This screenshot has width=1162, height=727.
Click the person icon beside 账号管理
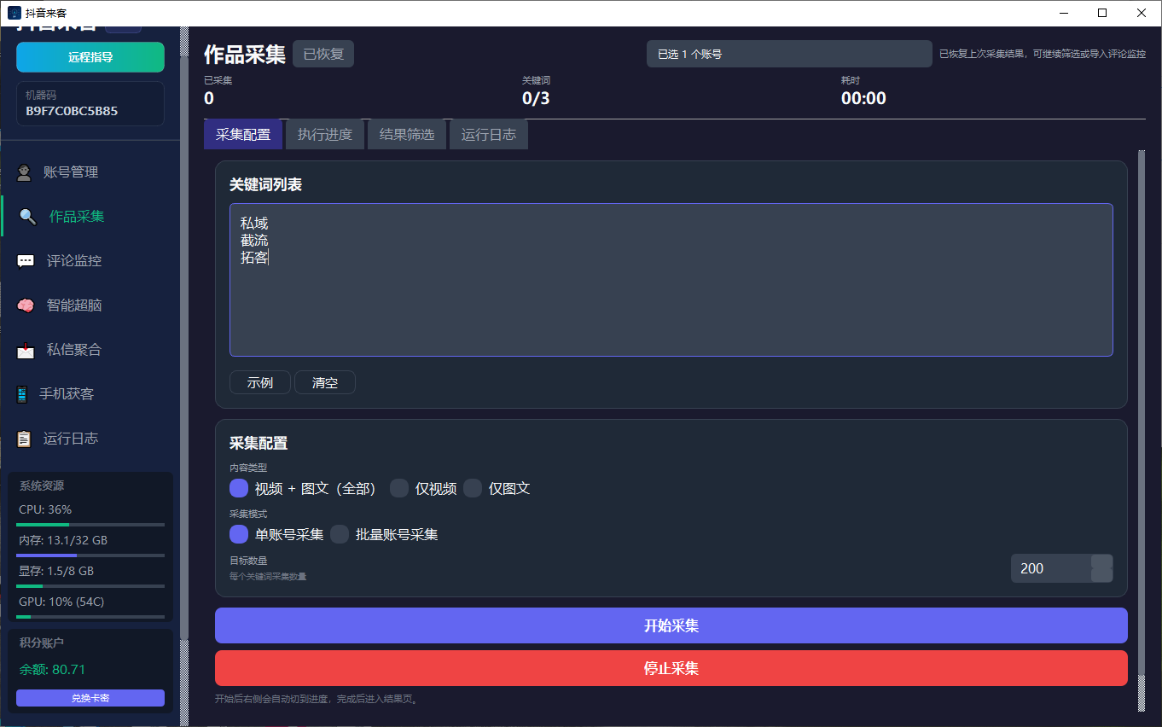pyautogui.click(x=25, y=172)
